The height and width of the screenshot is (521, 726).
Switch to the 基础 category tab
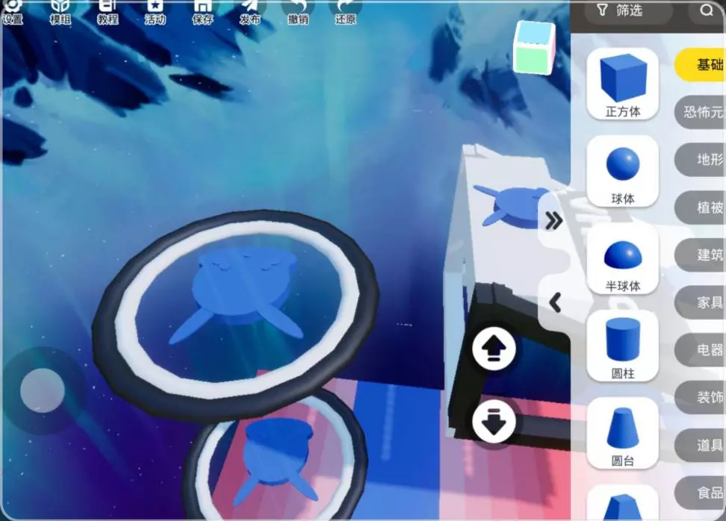coord(706,65)
